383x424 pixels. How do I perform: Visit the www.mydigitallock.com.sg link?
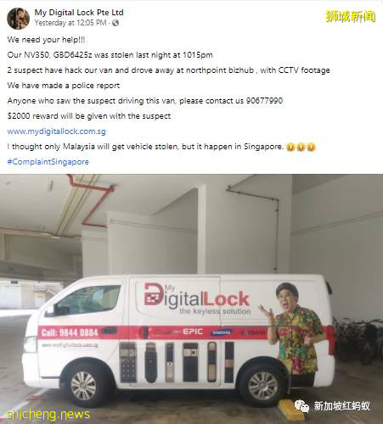tap(57, 131)
